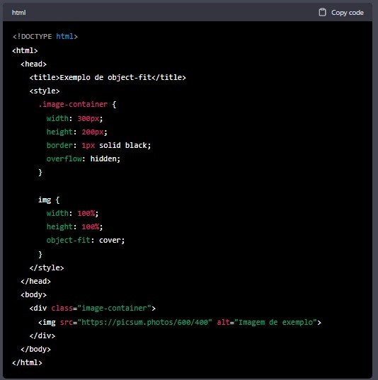Viewport: 378px width, 380px height.
Task: Click the div class="image-container" line
Action: coord(93,309)
